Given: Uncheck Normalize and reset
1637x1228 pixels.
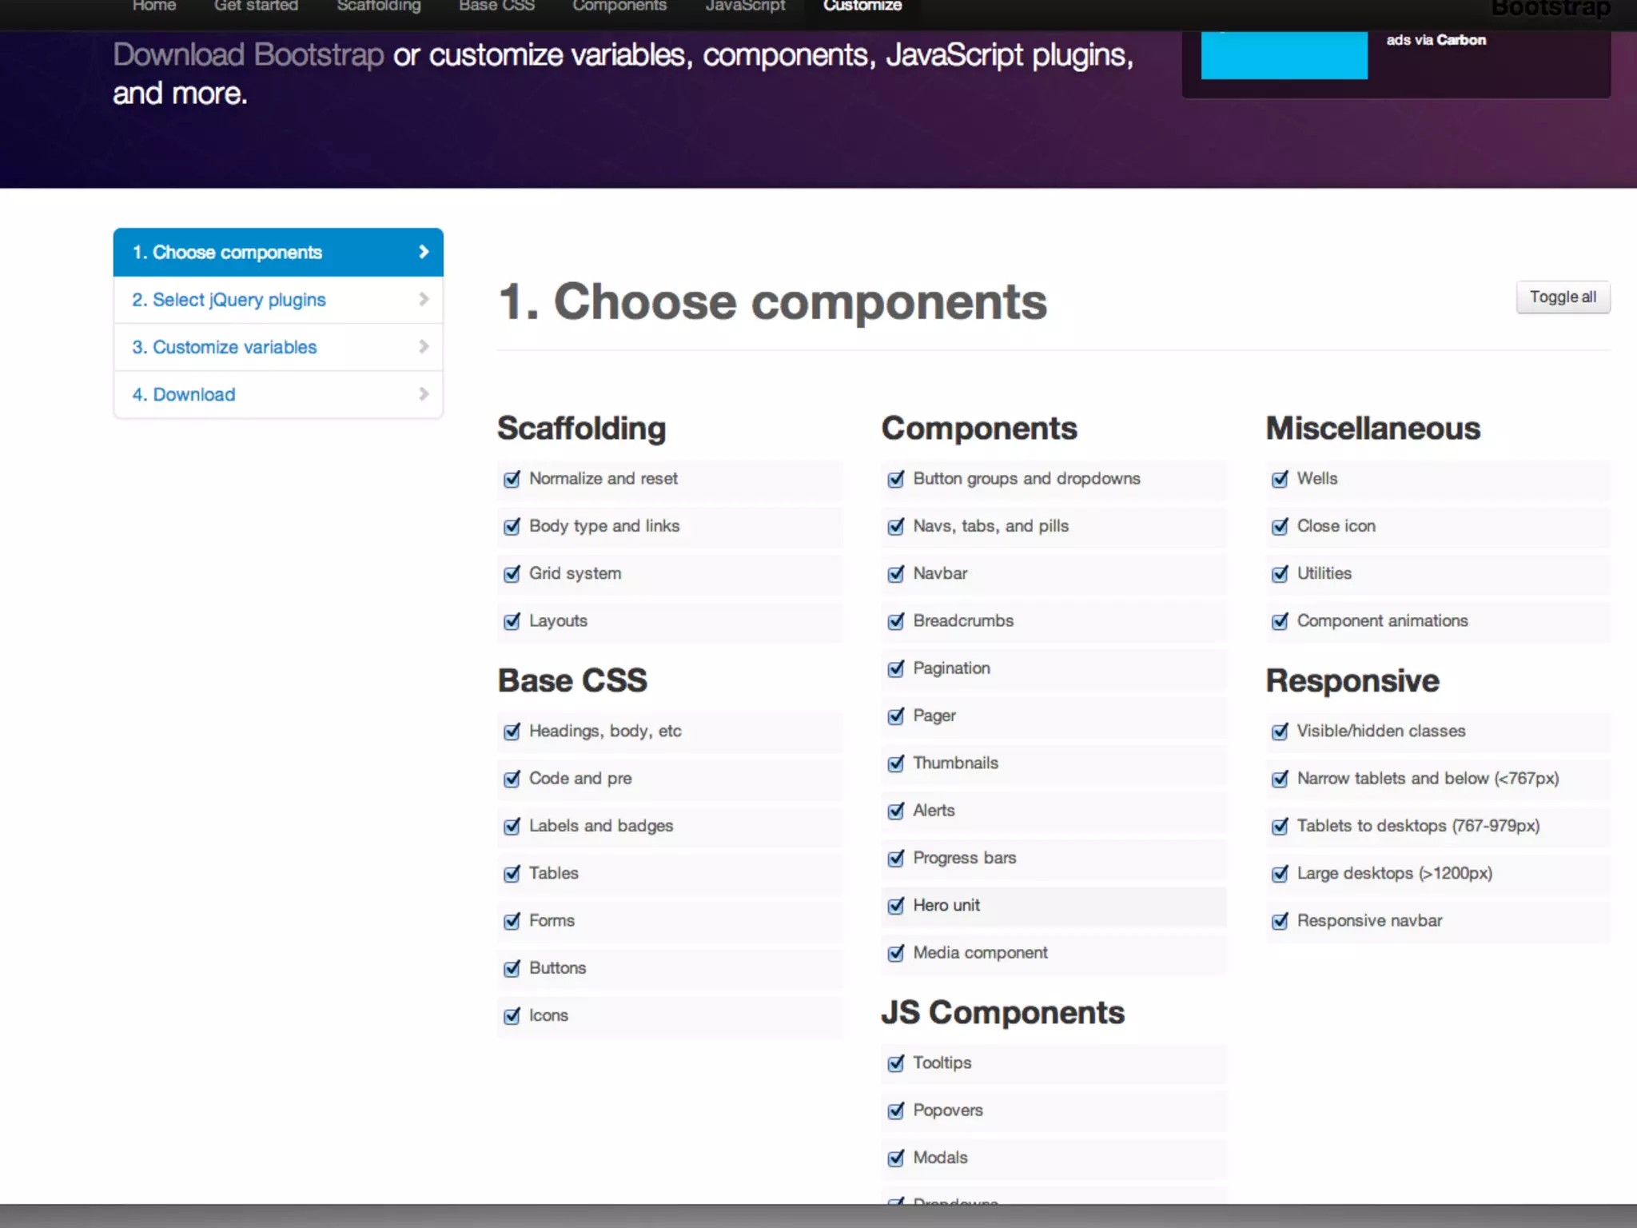Looking at the screenshot, I should (512, 479).
